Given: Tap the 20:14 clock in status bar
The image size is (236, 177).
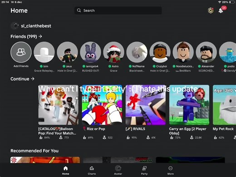Looking at the screenshot, I should coord(5,2).
